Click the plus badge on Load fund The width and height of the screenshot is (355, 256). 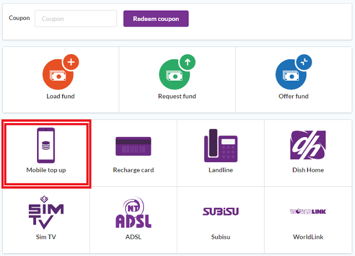(x=70, y=62)
